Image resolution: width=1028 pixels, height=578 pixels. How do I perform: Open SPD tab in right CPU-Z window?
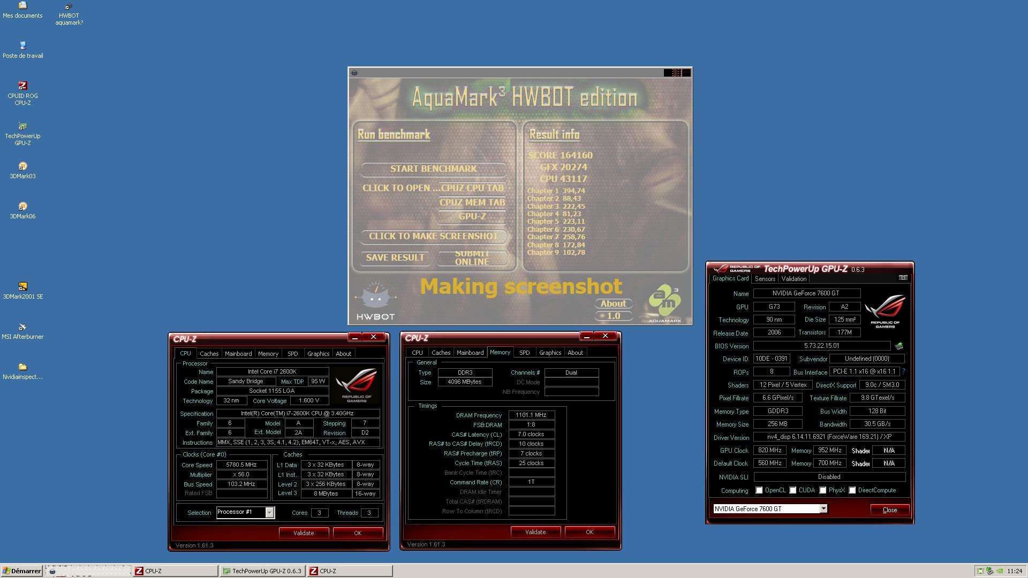tap(524, 353)
